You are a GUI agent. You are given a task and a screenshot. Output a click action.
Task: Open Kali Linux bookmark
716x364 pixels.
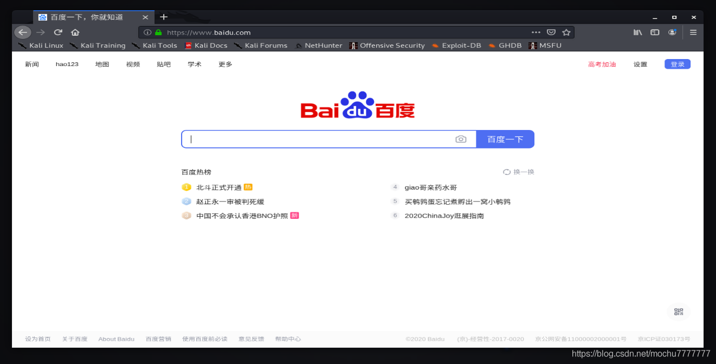point(41,45)
